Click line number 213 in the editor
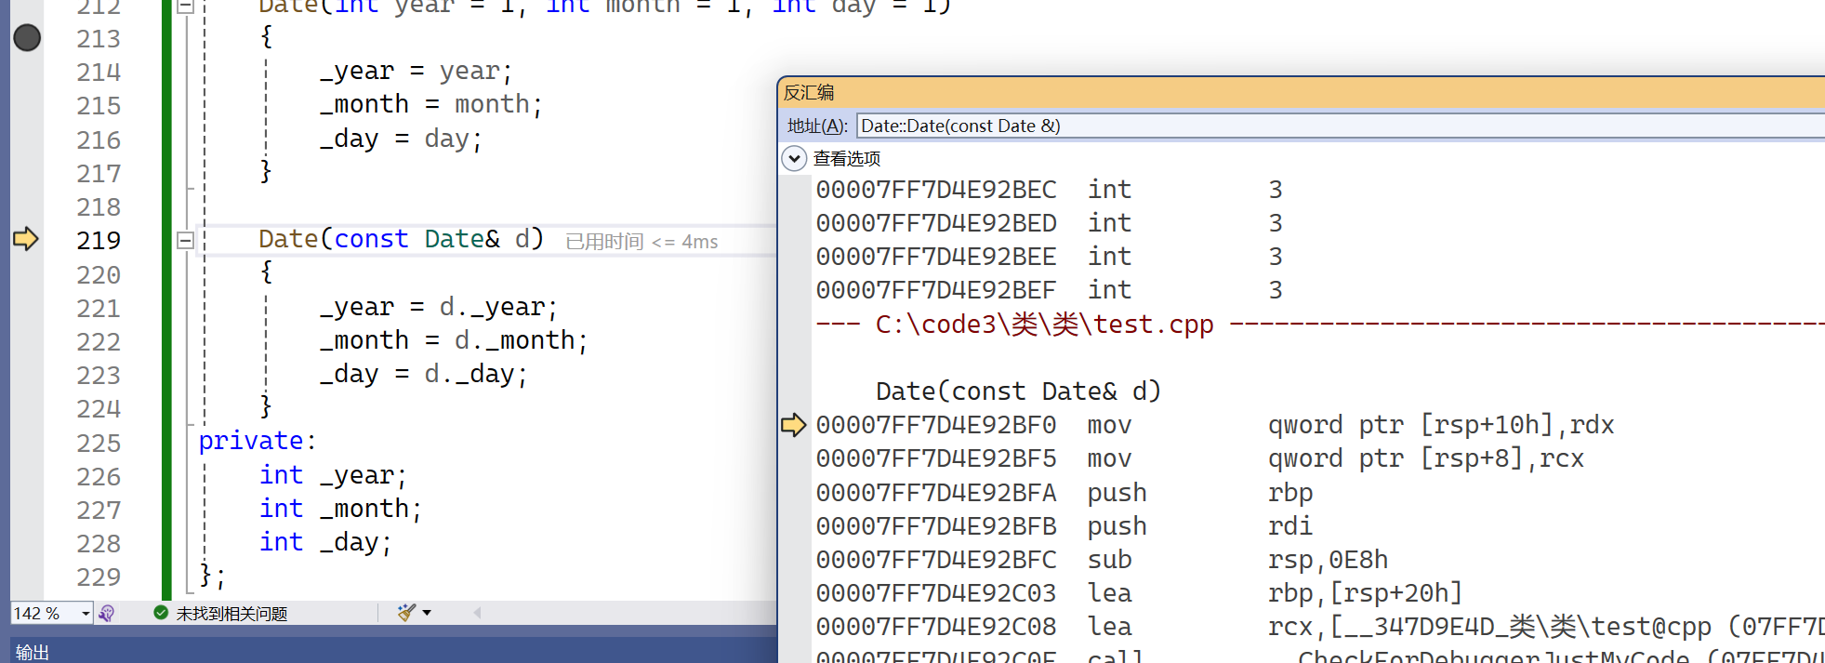The height and width of the screenshot is (663, 1825). [x=99, y=39]
